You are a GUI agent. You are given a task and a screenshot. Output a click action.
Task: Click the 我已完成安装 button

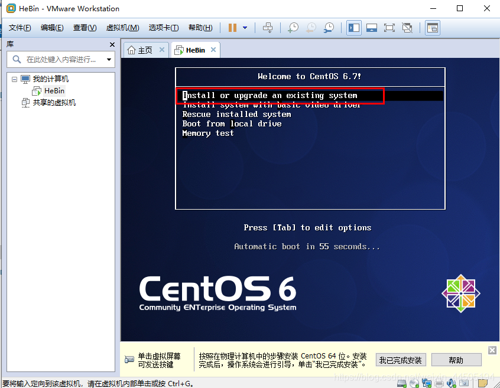click(401, 360)
